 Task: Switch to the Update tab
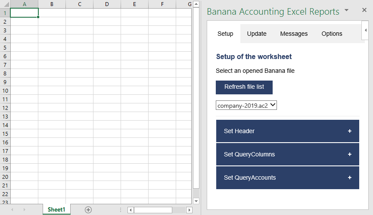pos(257,34)
